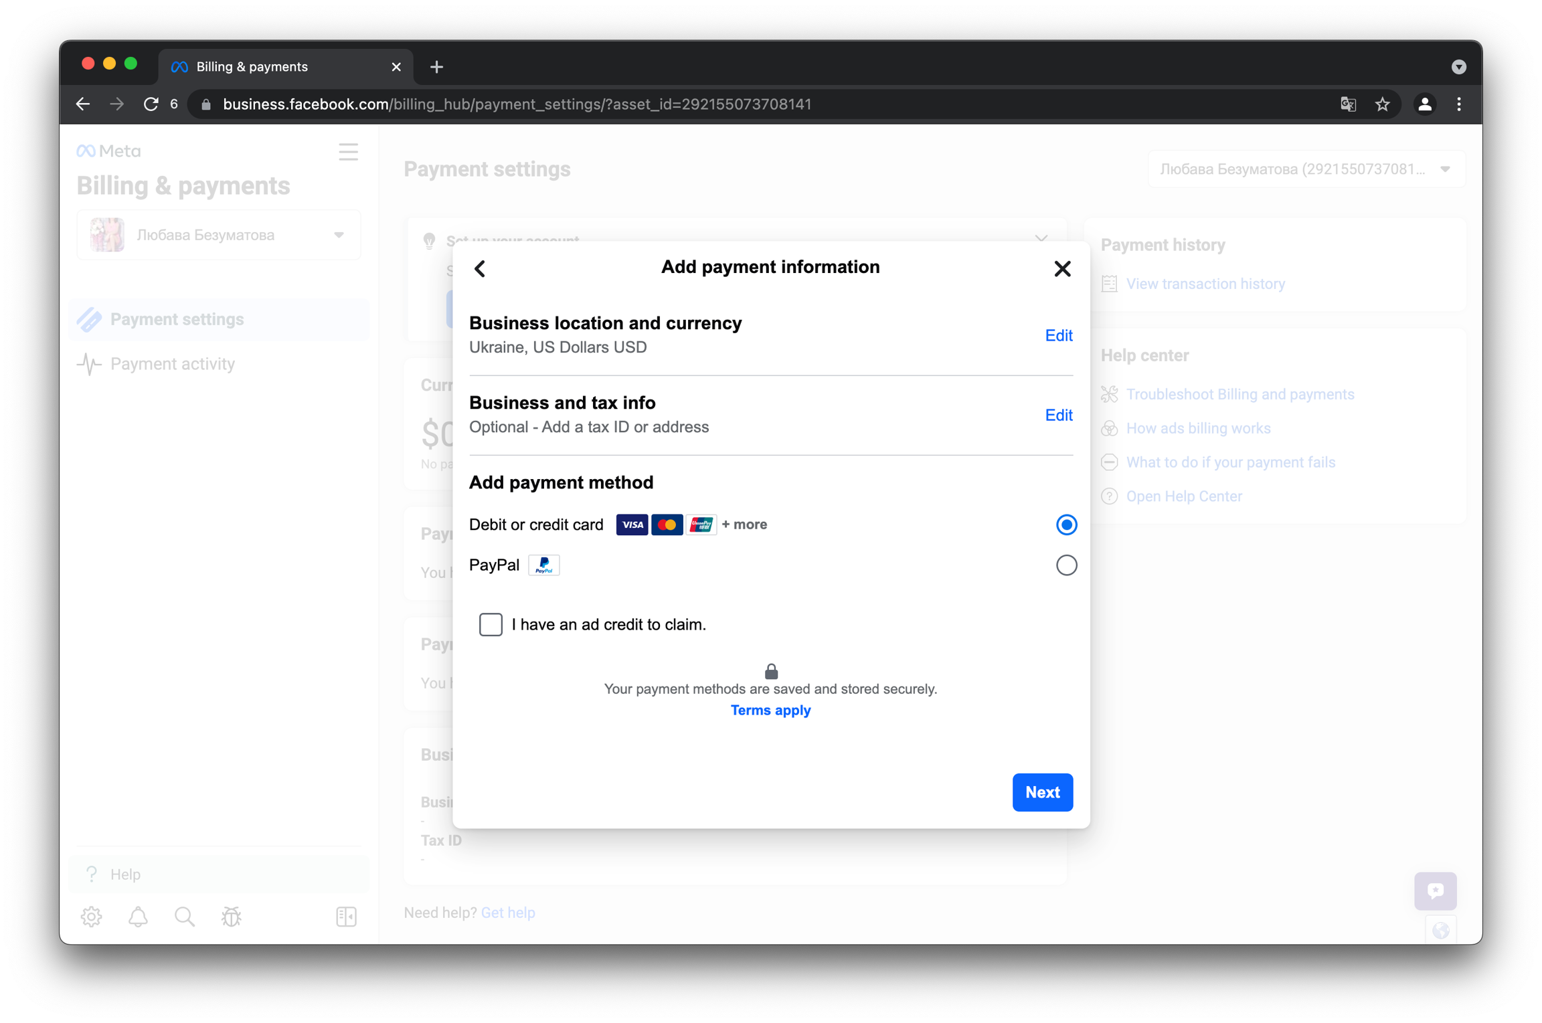Click the back arrow in payment dialog
The width and height of the screenshot is (1542, 1023).
point(480,268)
